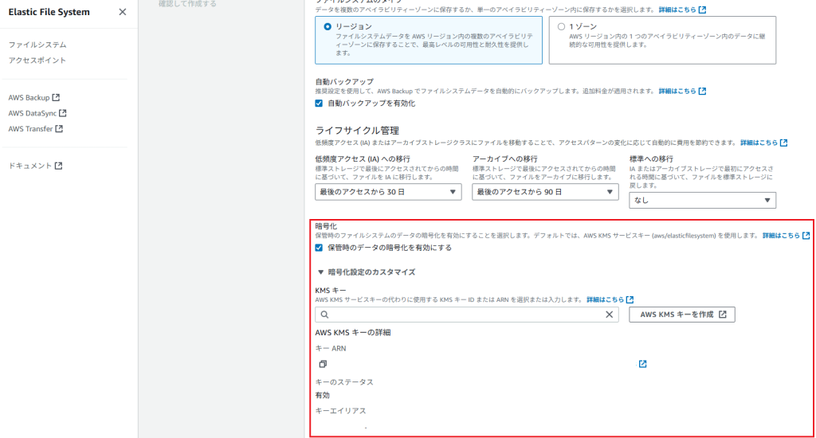Open the ドキュメント link
816x438 pixels.
pos(35,166)
